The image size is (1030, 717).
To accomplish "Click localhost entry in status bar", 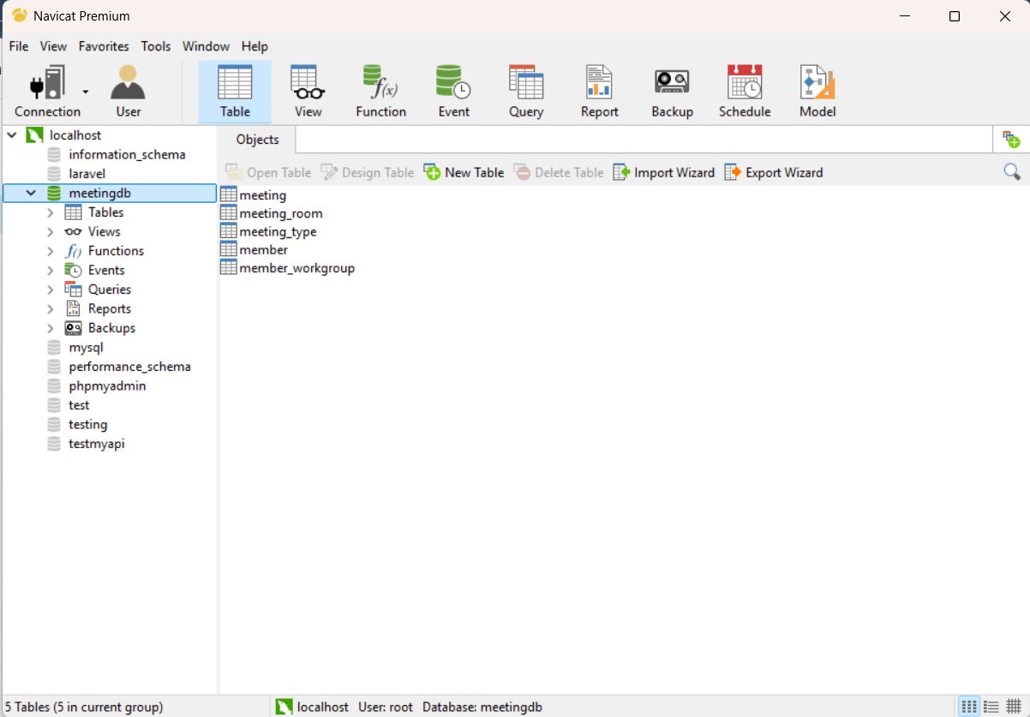I will 313,707.
